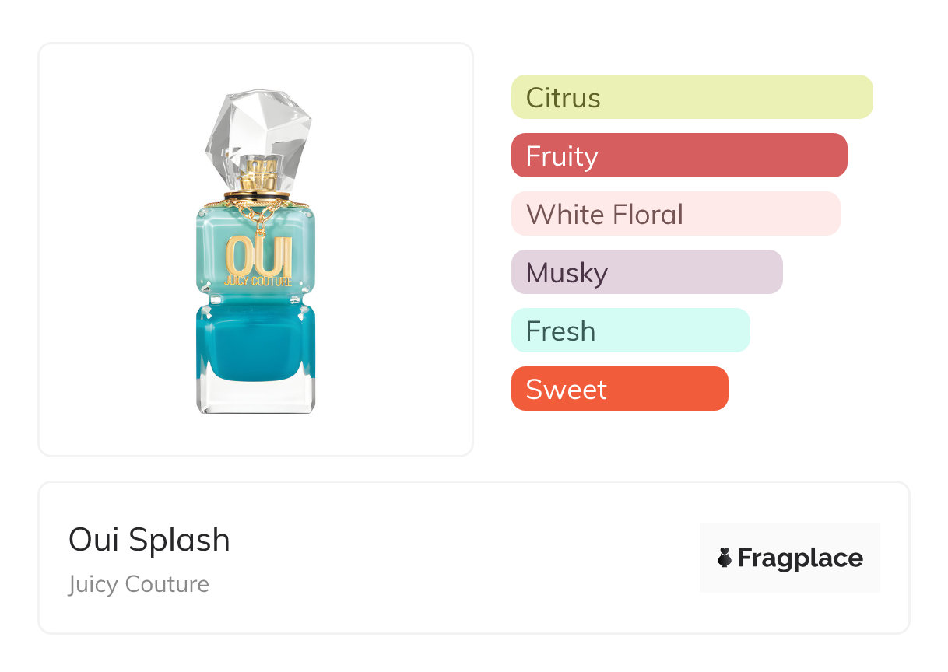The width and height of the screenshot is (948, 672).
Task: Choose the White Floral accord bar
Action: tap(675, 214)
